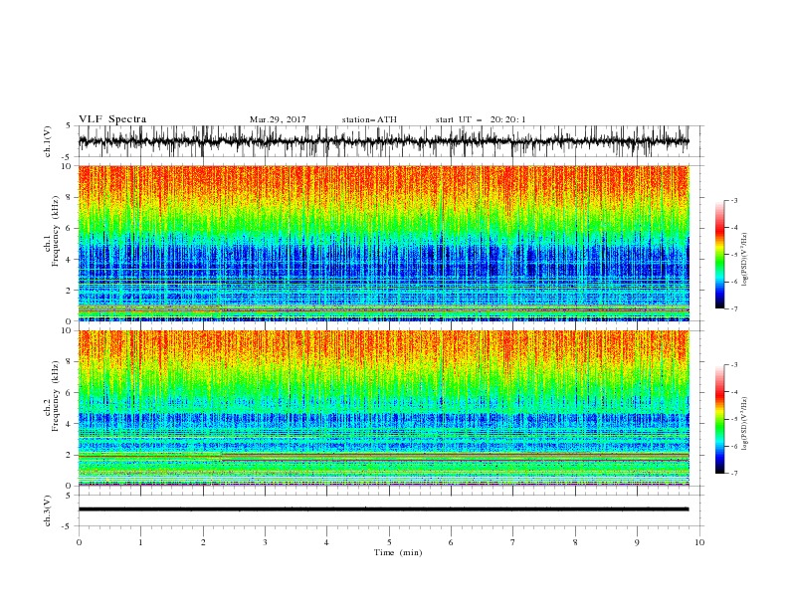The width and height of the screenshot is (788, 609).
Task: Click the '5' tick on ch.1(V) axis
Action: tap(69, 125)
